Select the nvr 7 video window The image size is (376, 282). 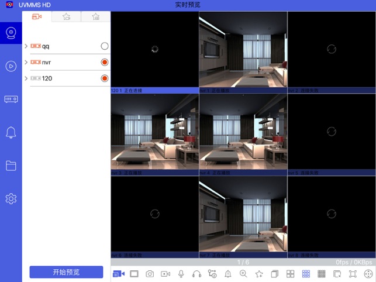click(x=243, y=214)
